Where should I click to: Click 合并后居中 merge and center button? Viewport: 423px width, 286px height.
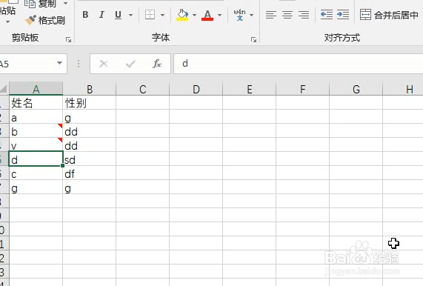(x=389, y=15)
